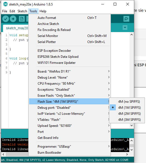Choose ESP8266 Sketch Data Upload

click(x=69, y=57)
